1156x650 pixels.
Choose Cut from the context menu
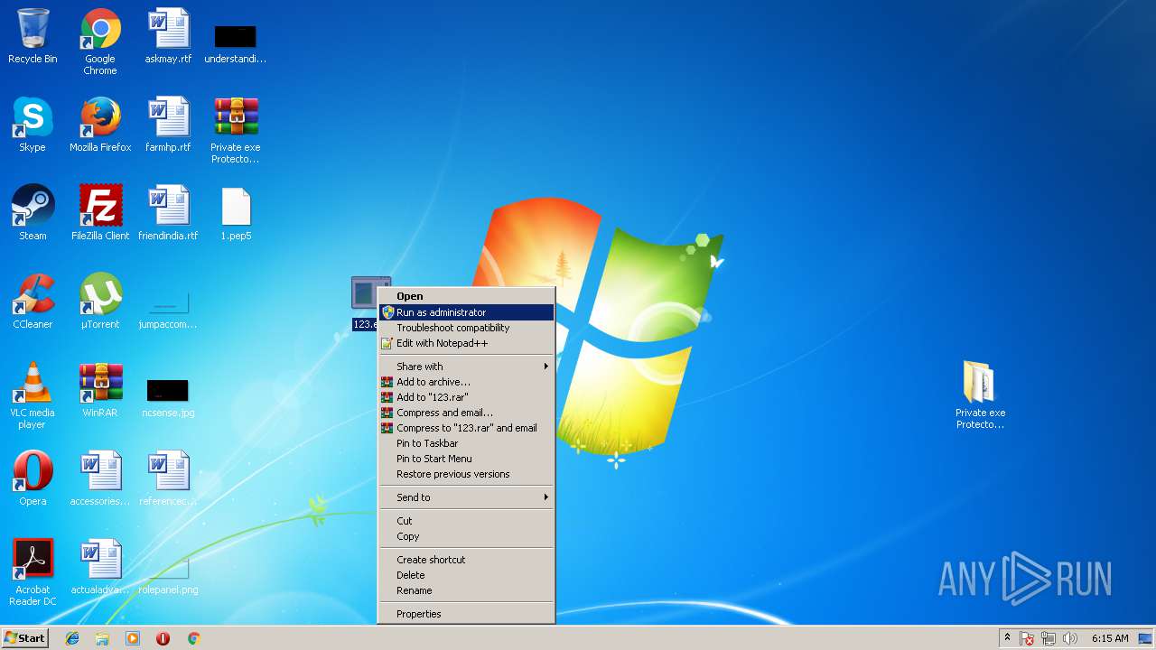pyautogui.click(x=466, y=521)
